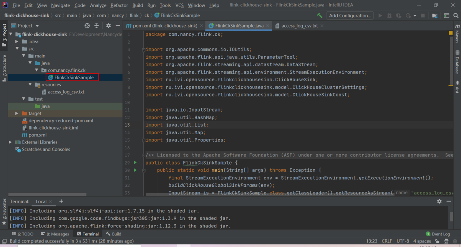461x247 pixels.
Task: Toggle the Maven tool window
Action: point(457,34)
